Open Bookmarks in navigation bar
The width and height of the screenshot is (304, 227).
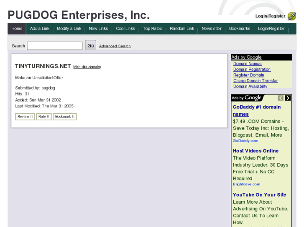tap(240, 29)
